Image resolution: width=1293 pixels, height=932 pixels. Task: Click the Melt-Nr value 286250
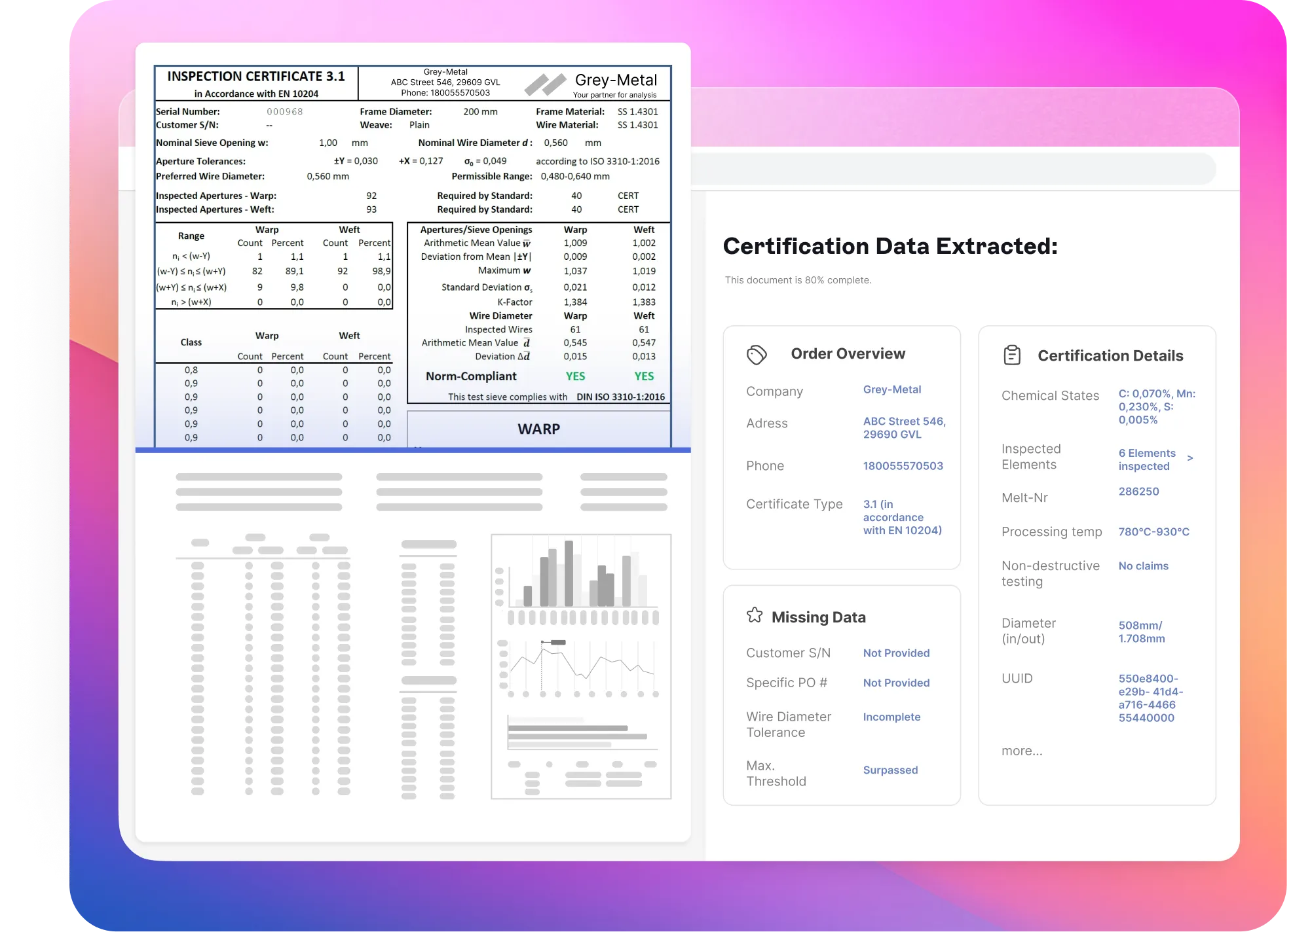tap(1138, 492)
